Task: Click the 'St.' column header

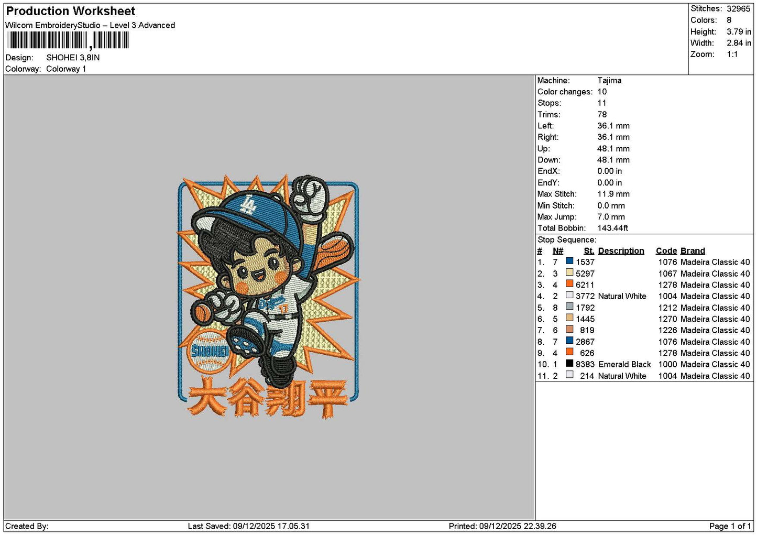Action: (x=589, y=251)
